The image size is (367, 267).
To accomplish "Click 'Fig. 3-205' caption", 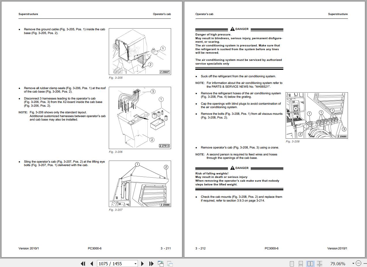I will [x=116, y=78].
